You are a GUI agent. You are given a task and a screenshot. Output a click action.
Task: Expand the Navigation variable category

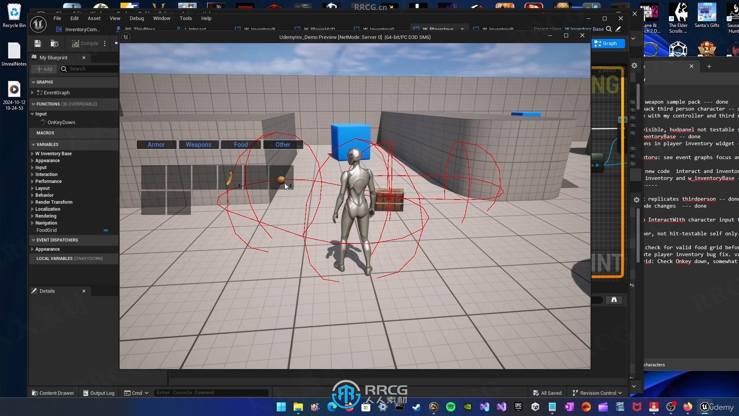pos(32,223)
